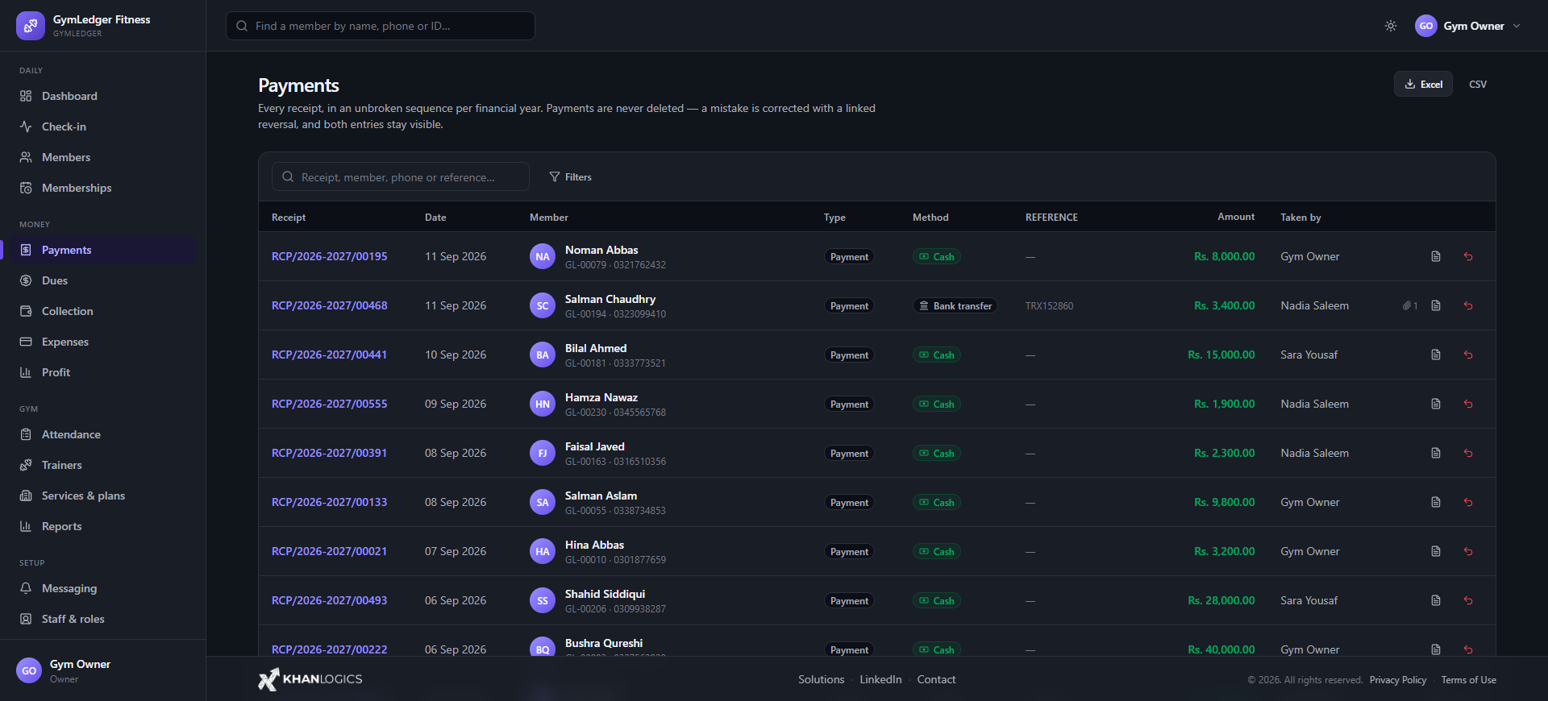Reverse Bilal Ahmed payment

point(1468,355)
